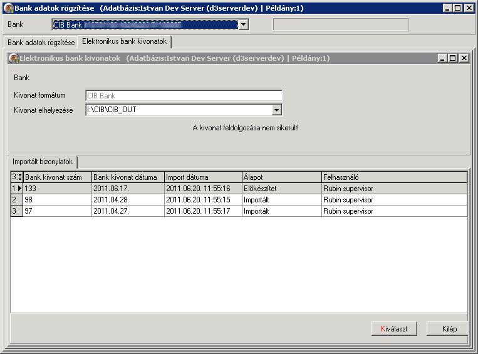The width and height of the screenshot is (478, 354).
Task: Click Rubin supervisor in row 97
Action: (x=394, y=211)
